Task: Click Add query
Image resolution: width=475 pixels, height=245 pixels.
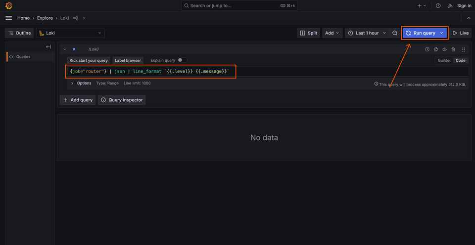Action: coord(78,100)
